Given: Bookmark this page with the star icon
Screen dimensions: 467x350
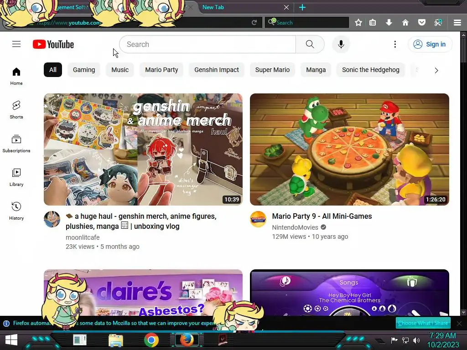Looking at the screenshot, I should click(x=358, y=23).
